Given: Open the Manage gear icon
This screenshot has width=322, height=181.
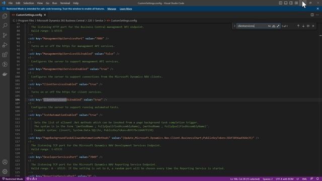Looking at the screenshot, I should coord(5,171).
